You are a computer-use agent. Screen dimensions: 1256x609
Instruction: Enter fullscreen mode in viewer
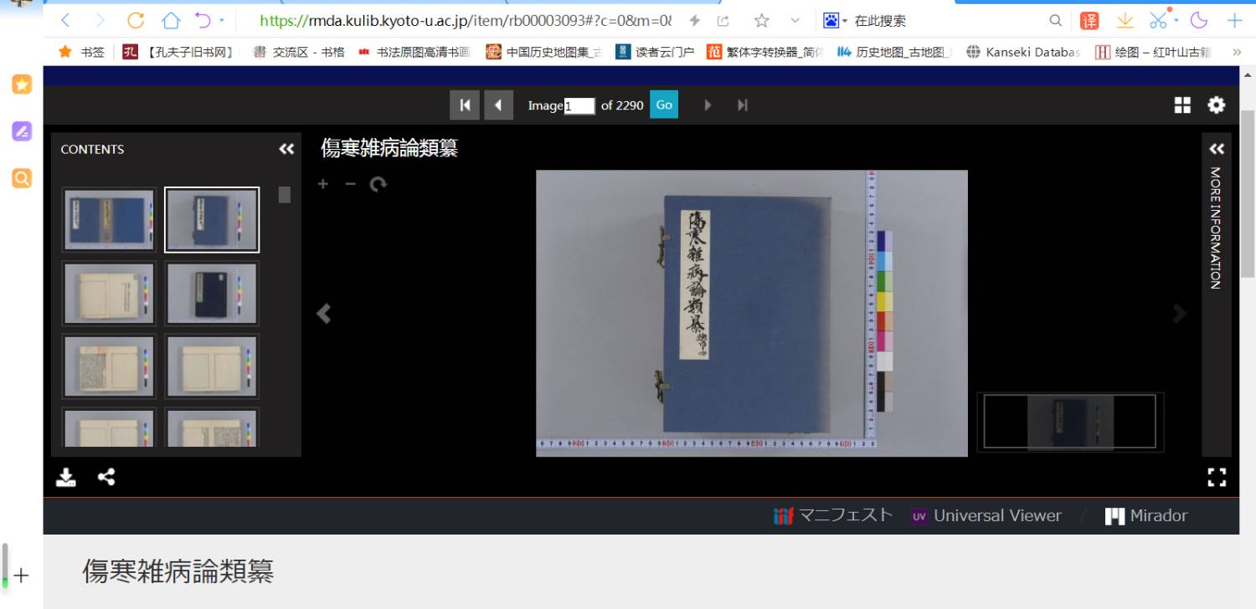[x=1217, y=477]
